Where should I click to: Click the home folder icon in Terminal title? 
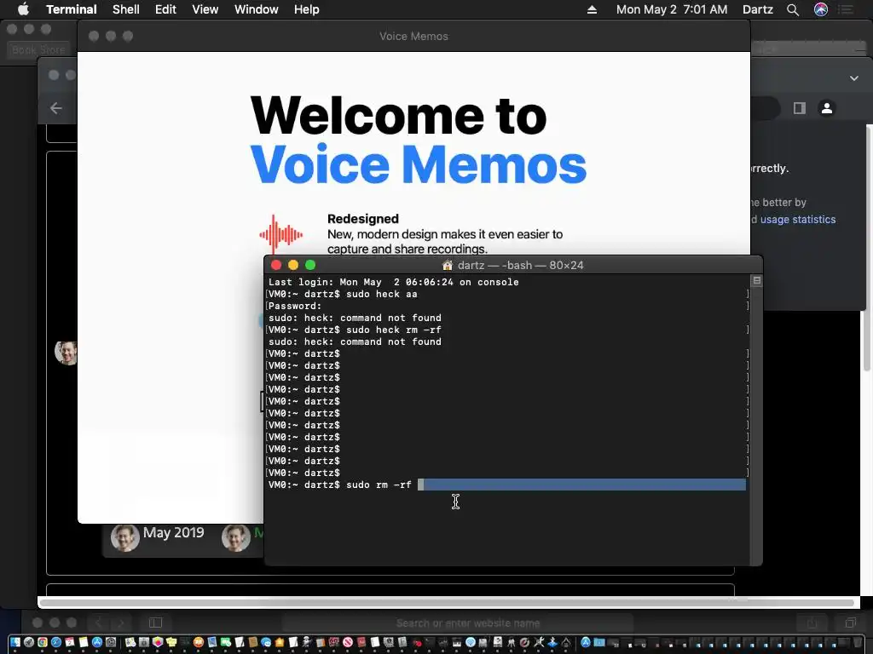tap(447, 266)
